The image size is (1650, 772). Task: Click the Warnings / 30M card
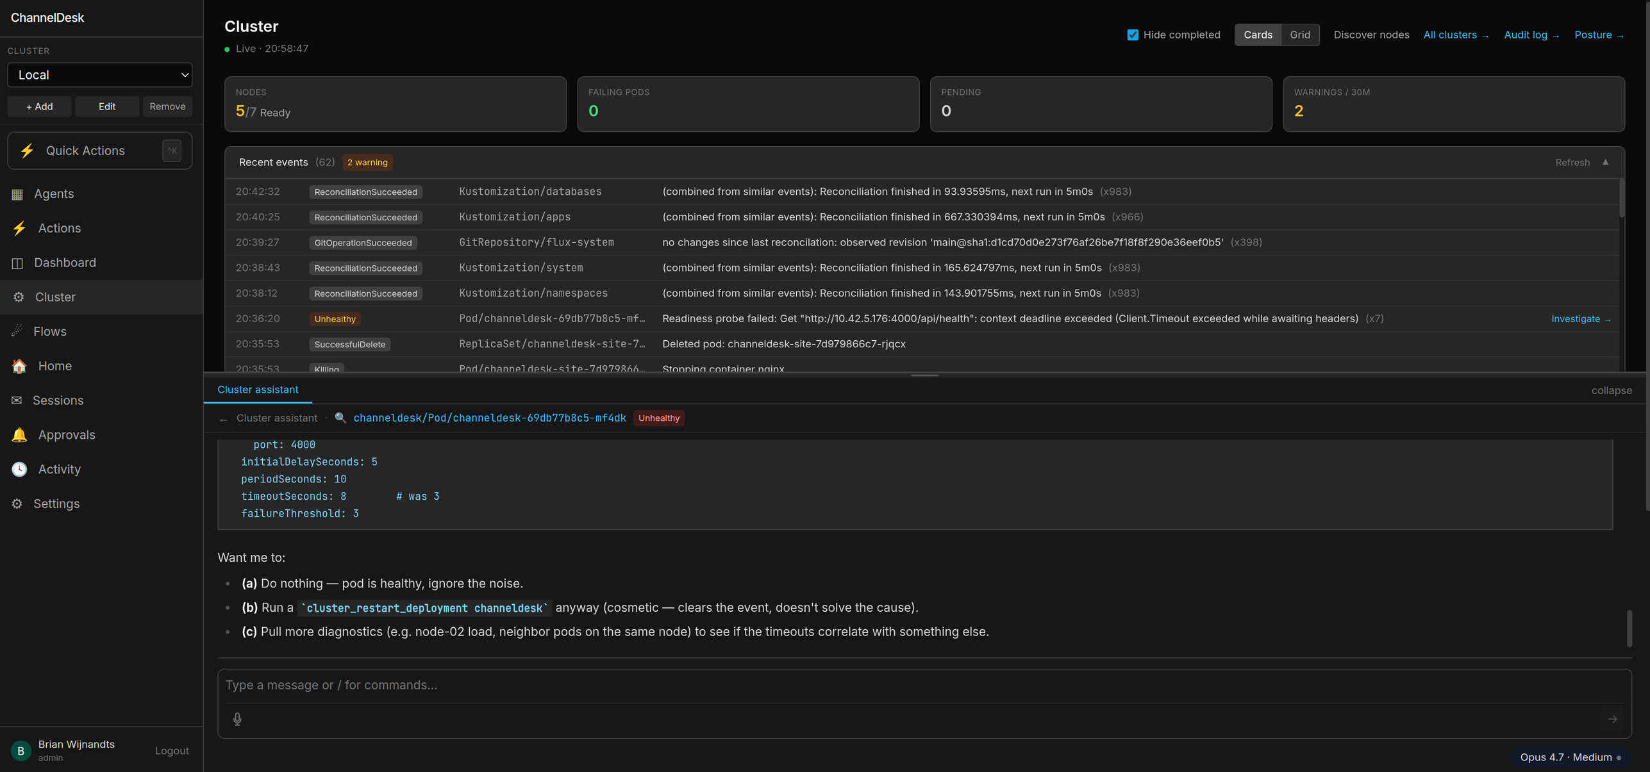pyautogui.click(x=1453, y=104)
